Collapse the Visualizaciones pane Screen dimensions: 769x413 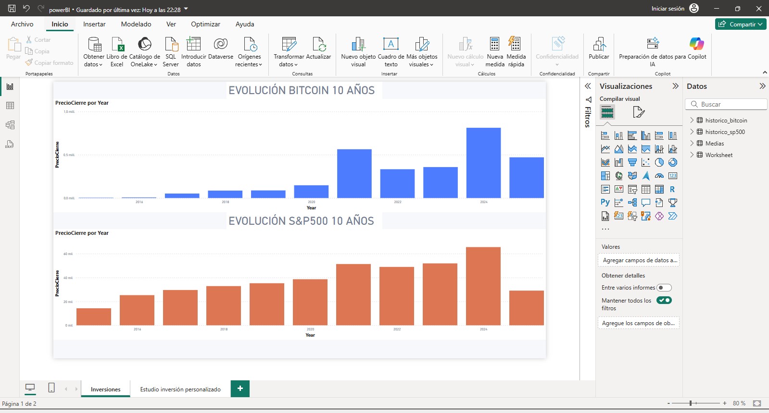(675, 86)
